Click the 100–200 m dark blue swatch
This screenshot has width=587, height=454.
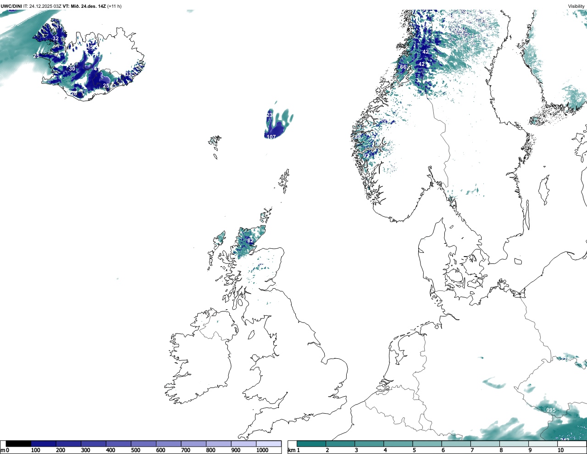tap(44, 443)
